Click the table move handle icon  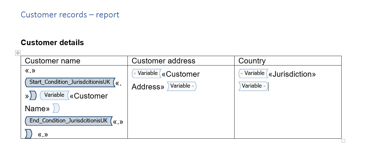[x=18, y=53]
